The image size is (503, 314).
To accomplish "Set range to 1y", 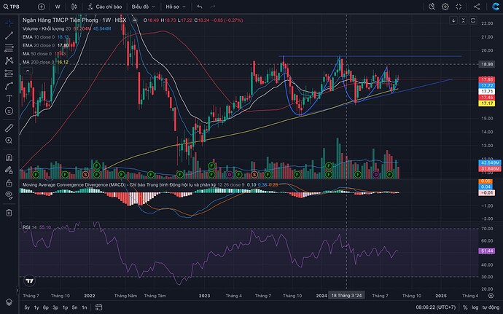I will pyautogui.click(x=36, y=307).
